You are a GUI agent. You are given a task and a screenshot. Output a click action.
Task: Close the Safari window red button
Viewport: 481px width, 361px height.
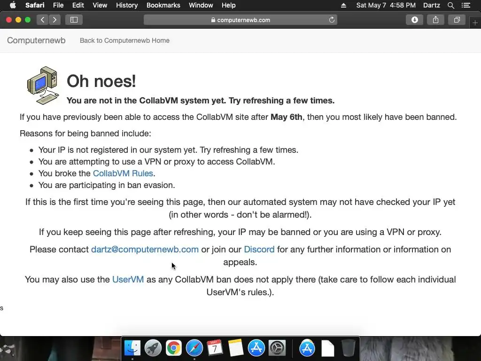[9, 20]
